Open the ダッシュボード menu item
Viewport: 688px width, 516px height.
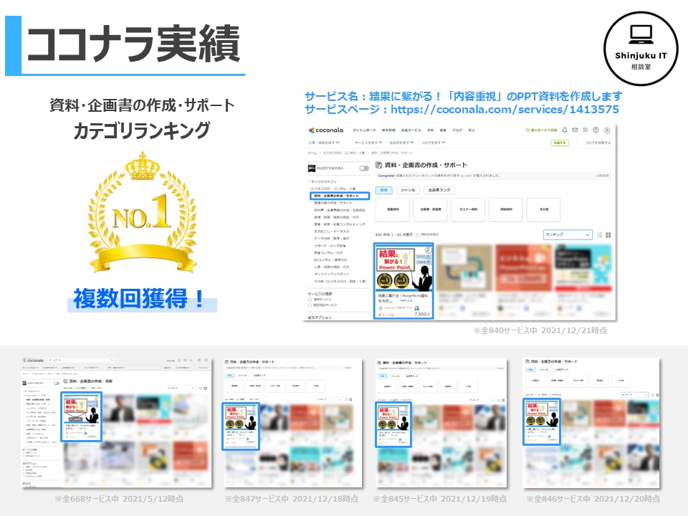[x=364, y=130]
